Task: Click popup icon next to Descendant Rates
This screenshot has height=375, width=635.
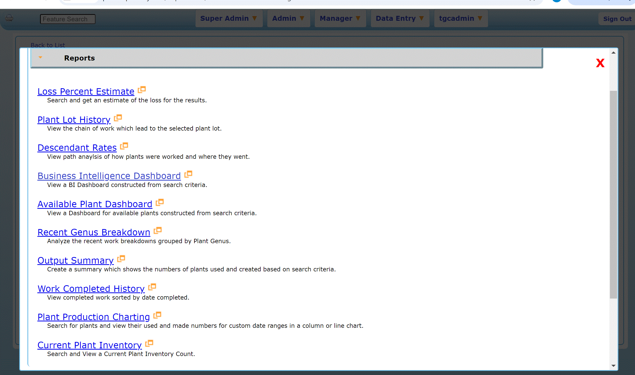Action: pos(124,146)
